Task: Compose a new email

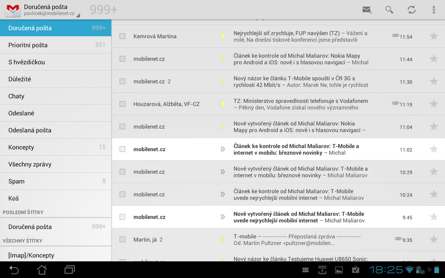Action: [367, 9]
